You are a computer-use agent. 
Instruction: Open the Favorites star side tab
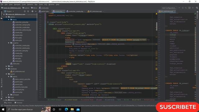2,95
